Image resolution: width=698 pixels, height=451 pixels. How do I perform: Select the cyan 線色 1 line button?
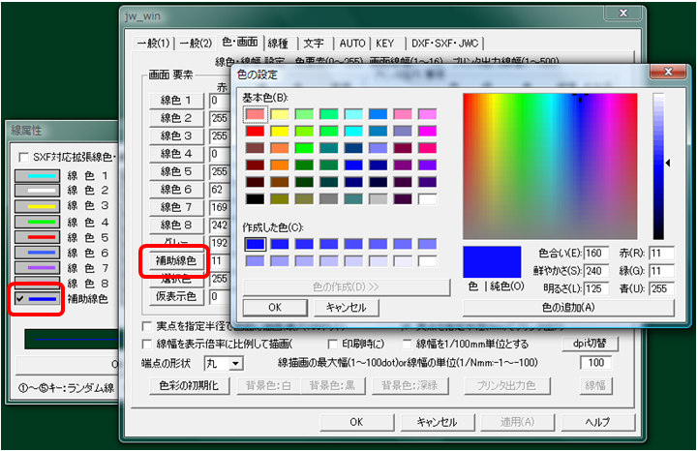(39, 175)
